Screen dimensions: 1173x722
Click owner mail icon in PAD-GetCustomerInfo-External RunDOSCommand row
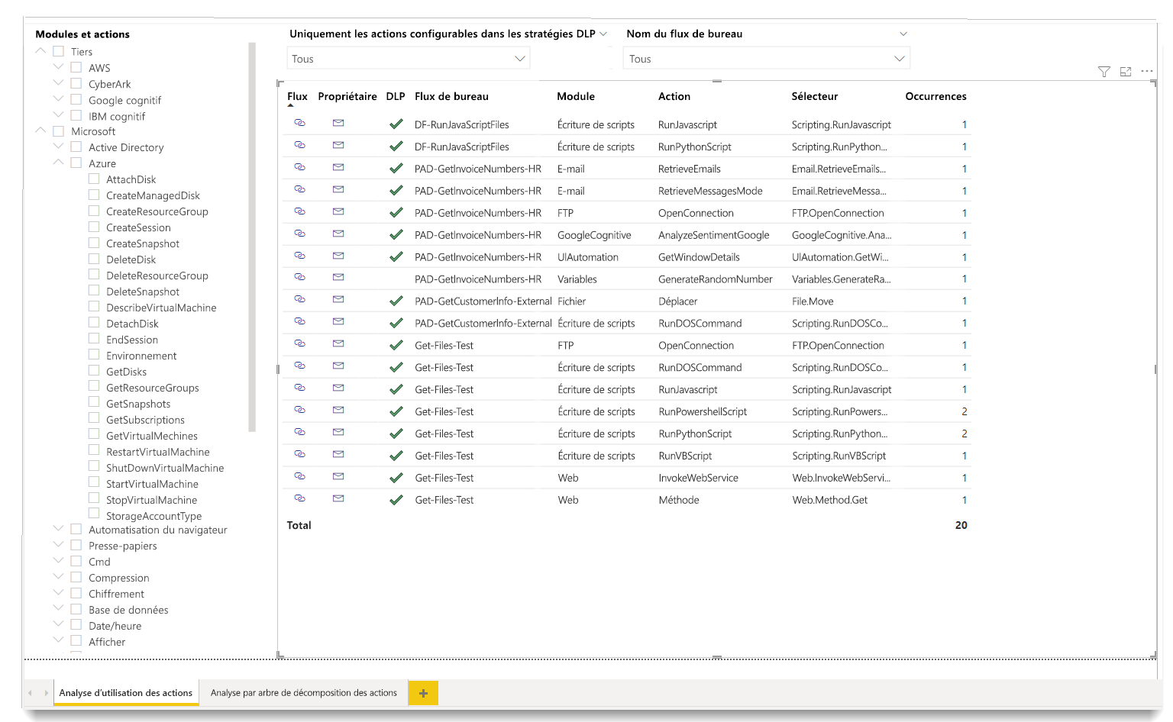tap(338, 321)
